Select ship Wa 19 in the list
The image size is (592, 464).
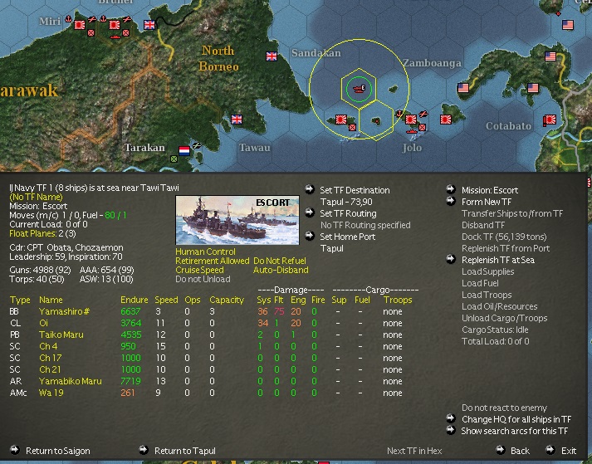tap(51, 393)
